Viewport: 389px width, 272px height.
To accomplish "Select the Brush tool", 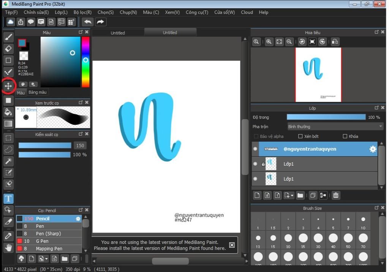I will tap(8, 37).
